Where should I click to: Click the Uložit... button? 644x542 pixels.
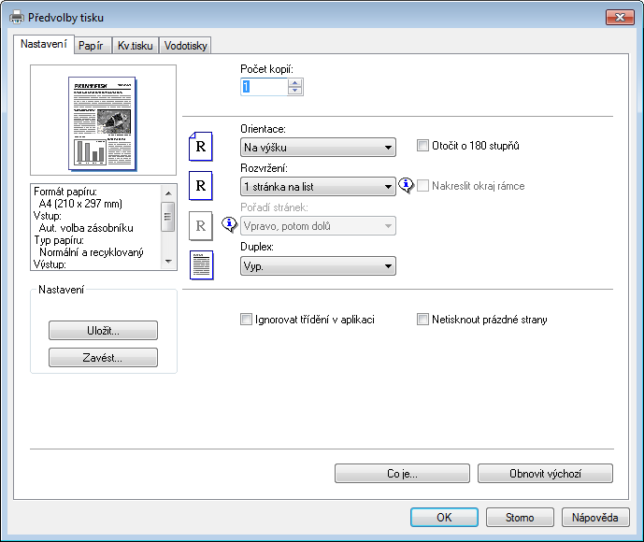pyautogui.click(x=103, y=331)
